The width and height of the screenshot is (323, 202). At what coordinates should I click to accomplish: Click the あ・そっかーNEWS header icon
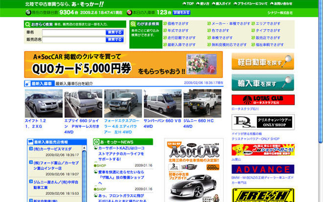click(x=96, y=142)
